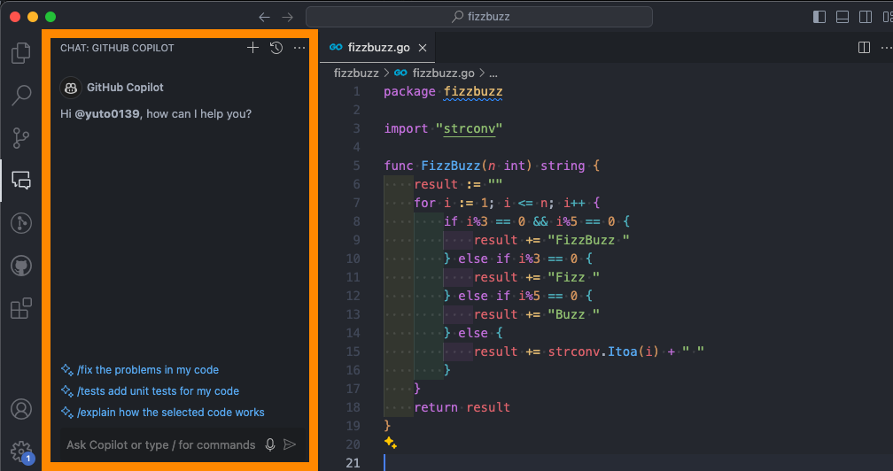Select the Chat view icon in activity bar
Image resolution: width=893 pixels, height=471 pixels.
point(21,181)
